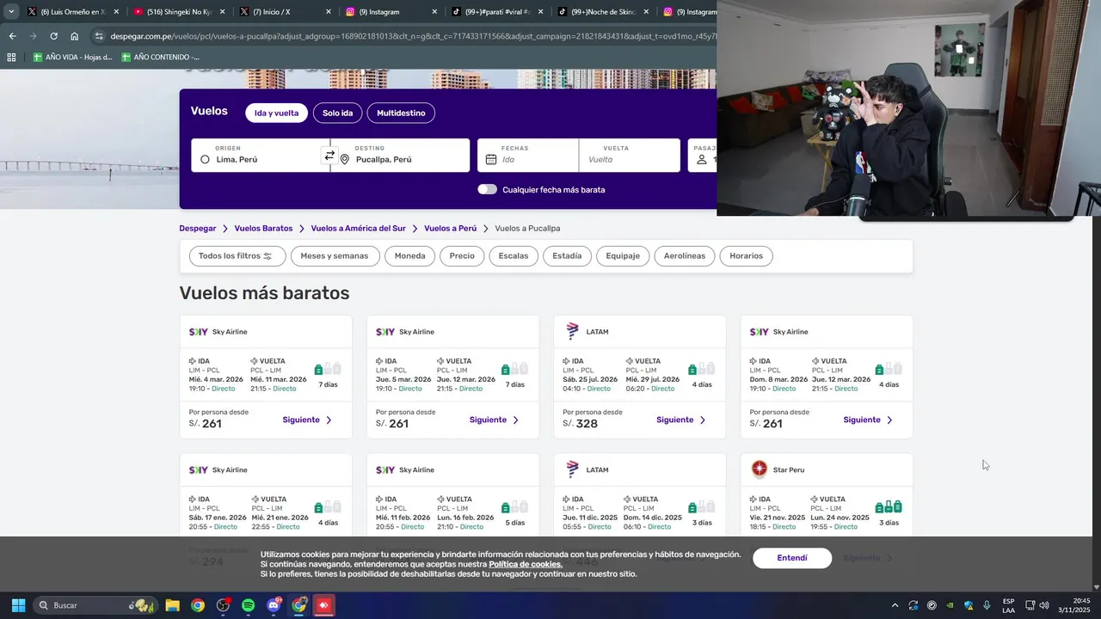Screen dimensions: 1101x619
Task: Click the passenger person icon
Action: (x=702, y=159)
